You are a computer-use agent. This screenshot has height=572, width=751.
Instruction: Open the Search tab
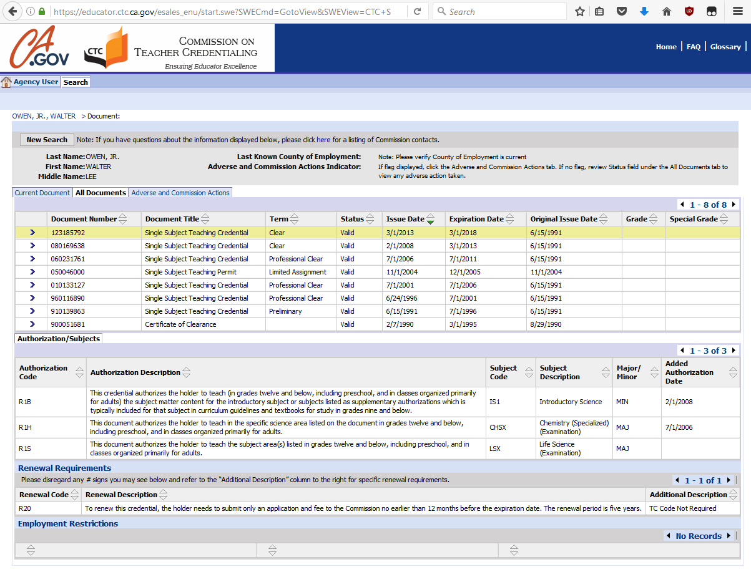coord(76,82)
